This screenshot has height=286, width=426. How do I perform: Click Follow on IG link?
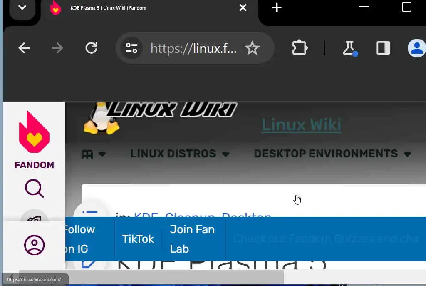click(x=79, y=239)
